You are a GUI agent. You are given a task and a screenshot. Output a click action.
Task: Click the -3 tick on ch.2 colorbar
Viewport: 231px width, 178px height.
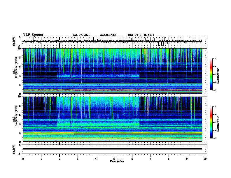point(215,107)
